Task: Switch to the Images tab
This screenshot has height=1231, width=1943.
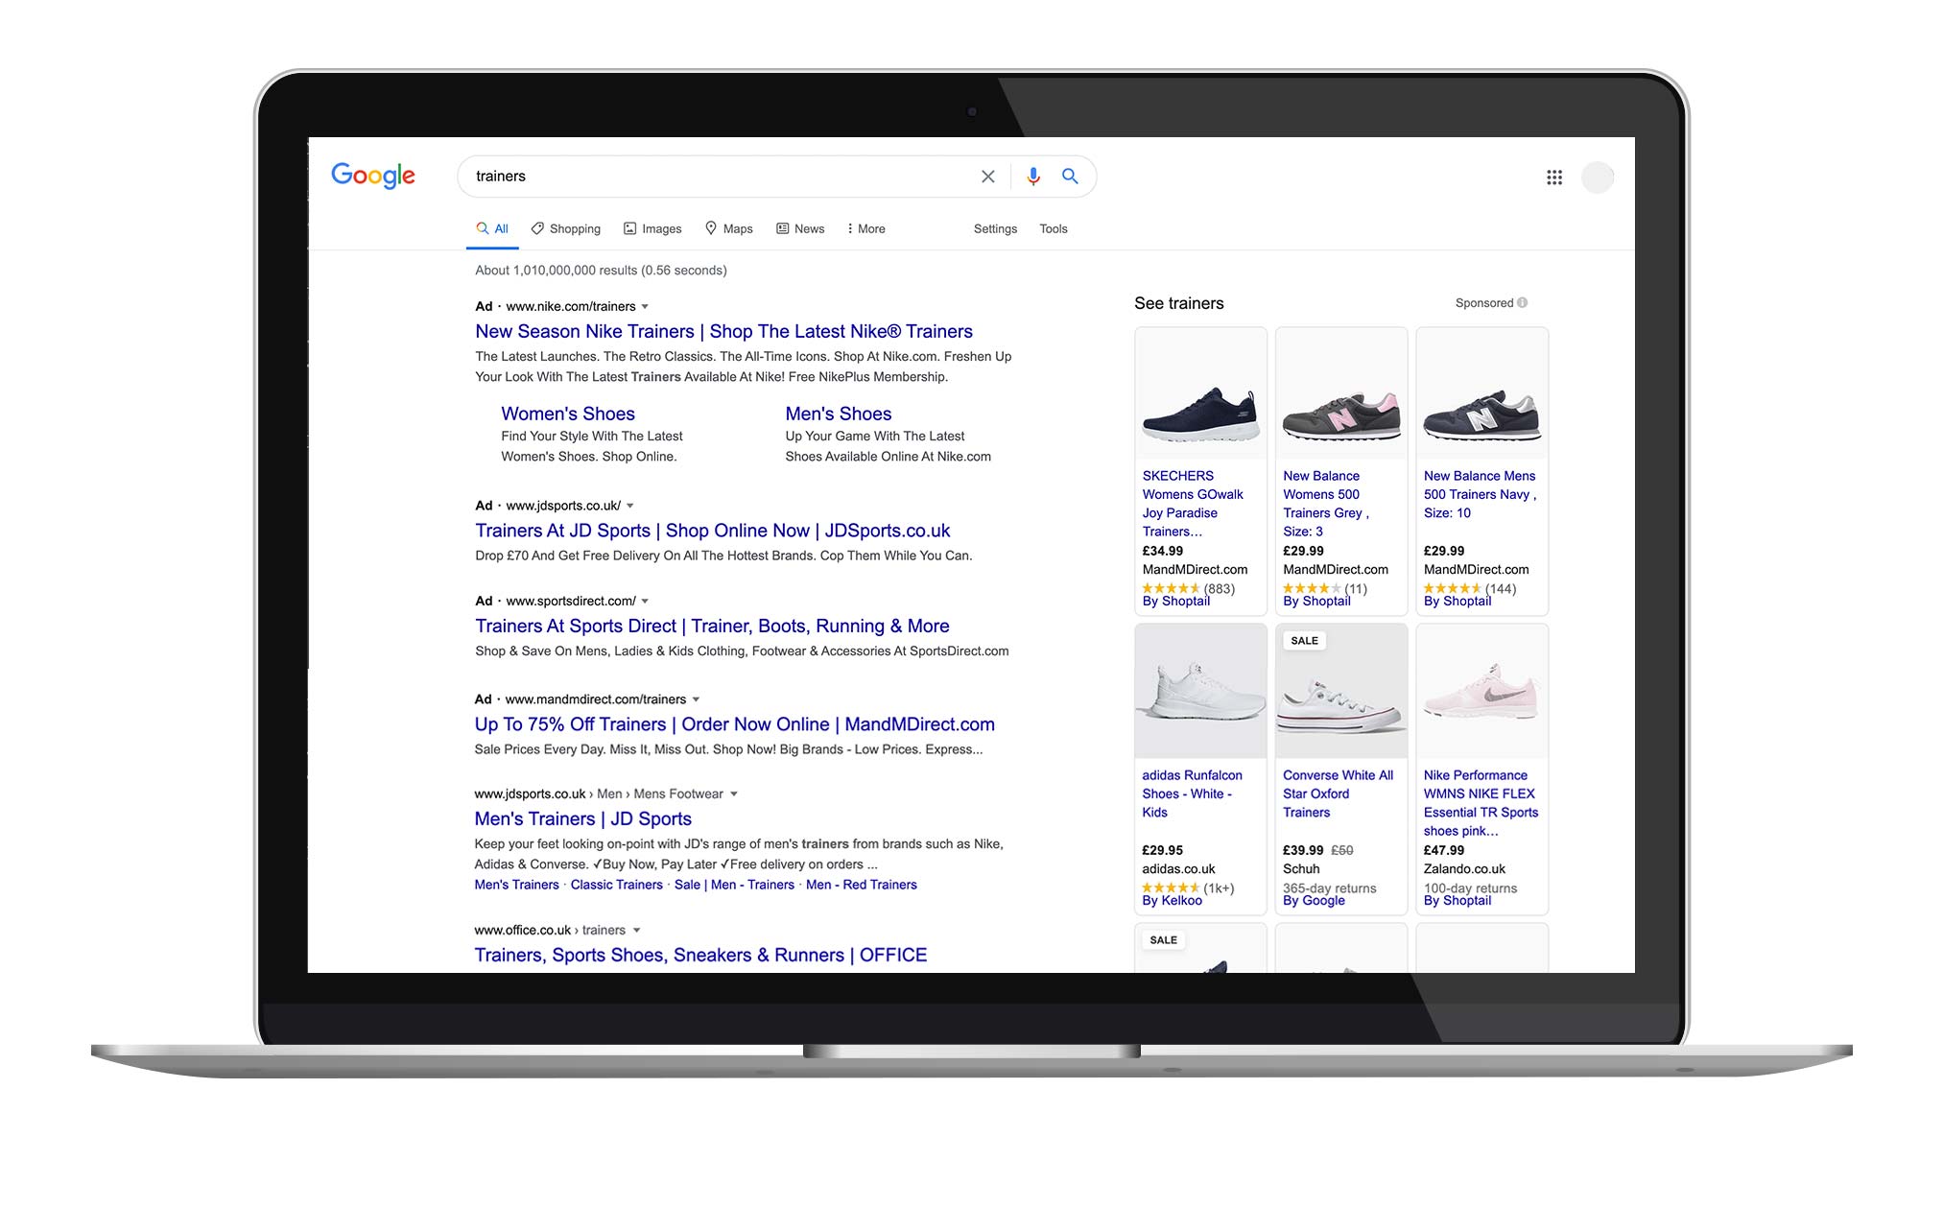Action: 652,228
